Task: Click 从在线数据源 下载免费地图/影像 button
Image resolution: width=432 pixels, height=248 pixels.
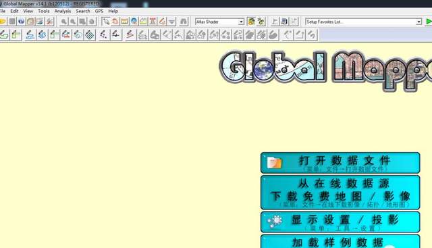Action: click(x=340, y=193)
